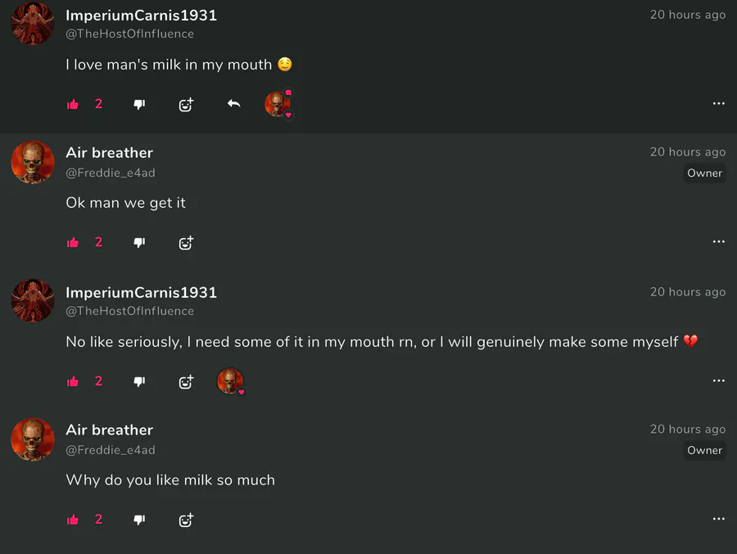The width and height of the screenshot is (737, 554).
Task: Dislike ImperiumCarnis1931's first comment
Action: click(x=139, y=104)
